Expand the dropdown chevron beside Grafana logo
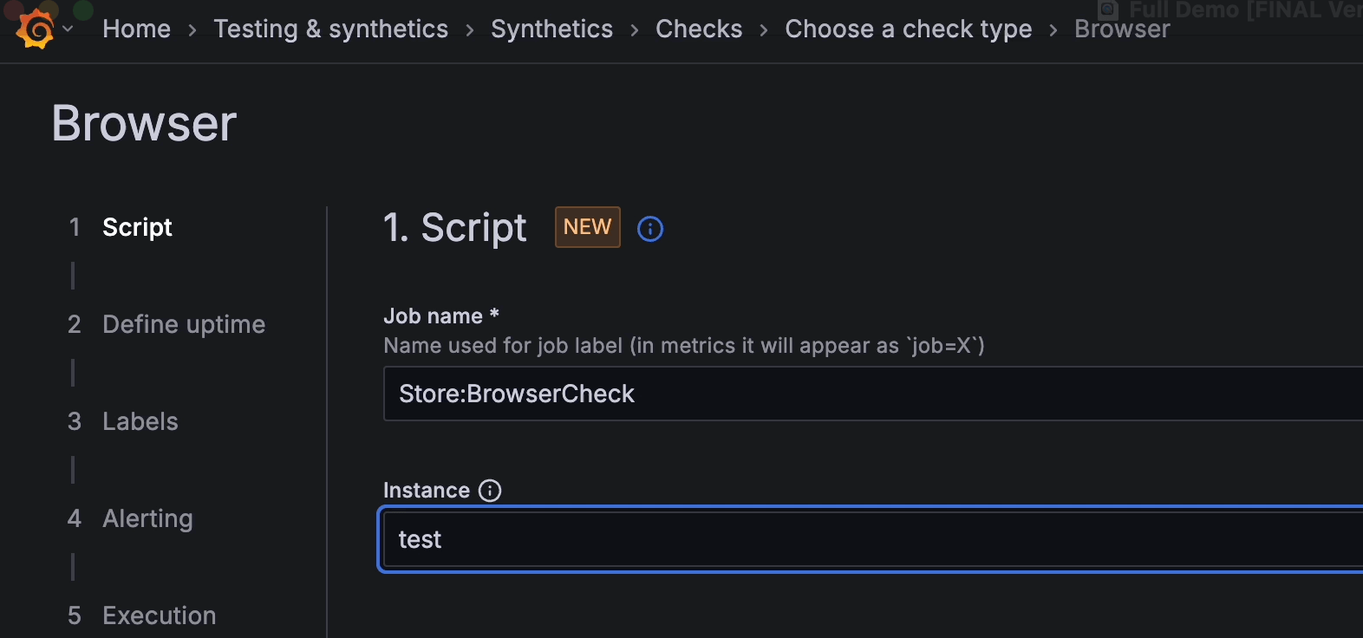1363x638 pixels. coord(68,29)
